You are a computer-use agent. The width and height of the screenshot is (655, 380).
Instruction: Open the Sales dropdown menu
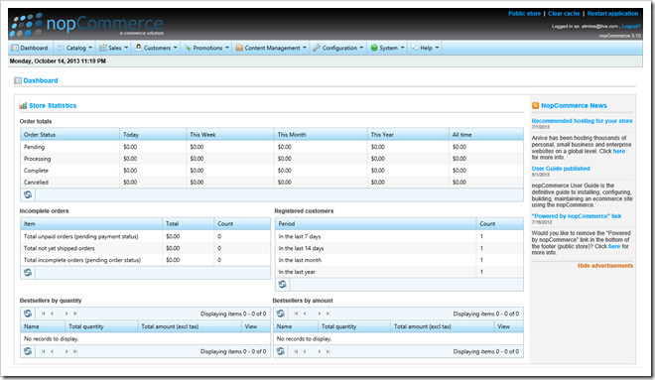point(113,48)
